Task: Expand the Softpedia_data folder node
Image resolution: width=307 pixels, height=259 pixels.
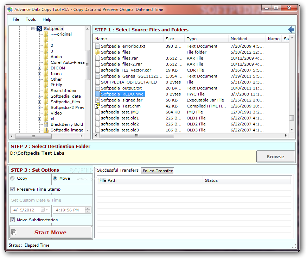Action: point(39,96)
